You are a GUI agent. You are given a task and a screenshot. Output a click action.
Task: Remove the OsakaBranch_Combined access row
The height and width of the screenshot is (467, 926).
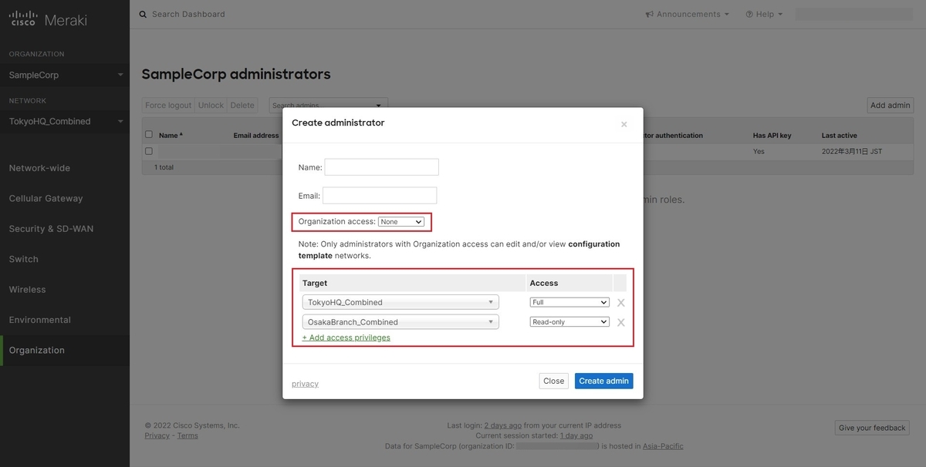(x=620, y=322)
